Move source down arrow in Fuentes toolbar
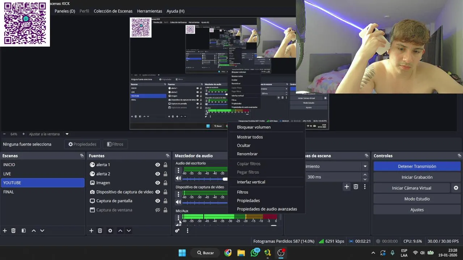The image size is (463, 260). pos(128,231)
